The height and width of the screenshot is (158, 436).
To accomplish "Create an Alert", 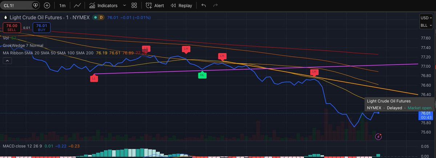I will coord(155,5).
